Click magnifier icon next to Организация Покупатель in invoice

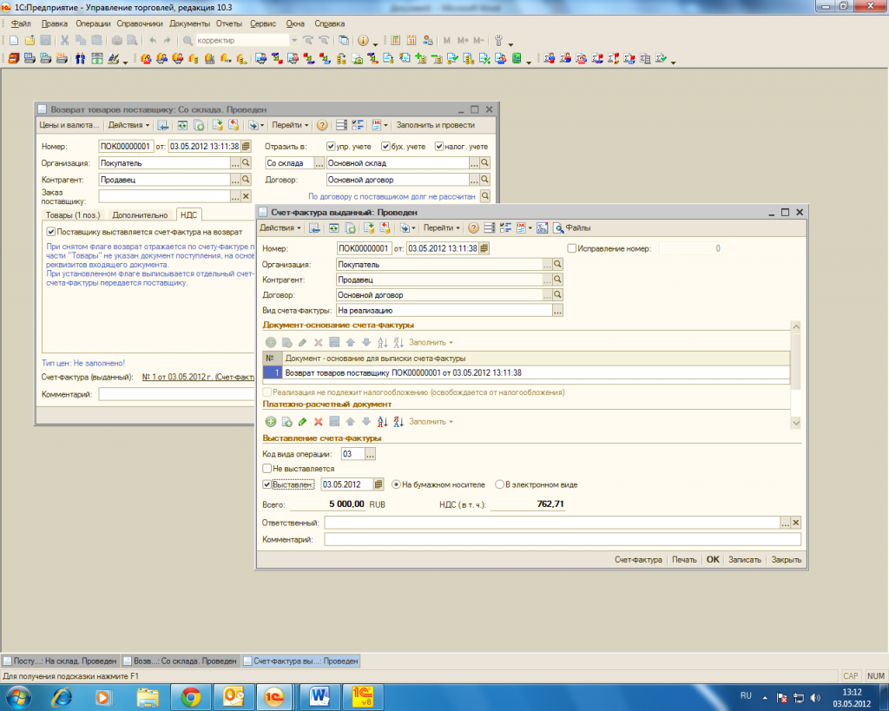[558, 264]
